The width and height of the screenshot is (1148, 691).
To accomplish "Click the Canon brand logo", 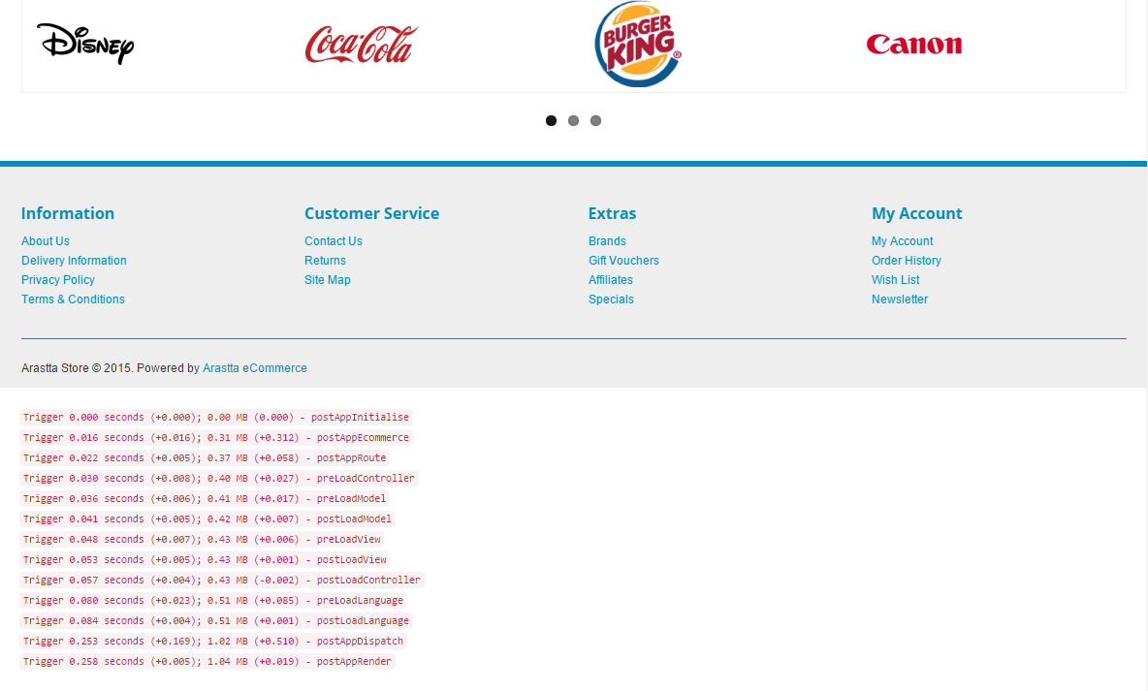I will coord(913,45).
